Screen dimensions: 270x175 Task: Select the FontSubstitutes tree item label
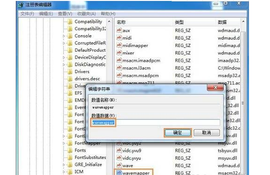point(90,157)
